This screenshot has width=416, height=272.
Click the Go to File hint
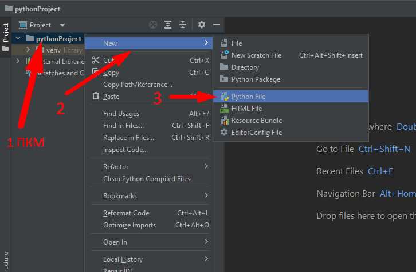363,149
